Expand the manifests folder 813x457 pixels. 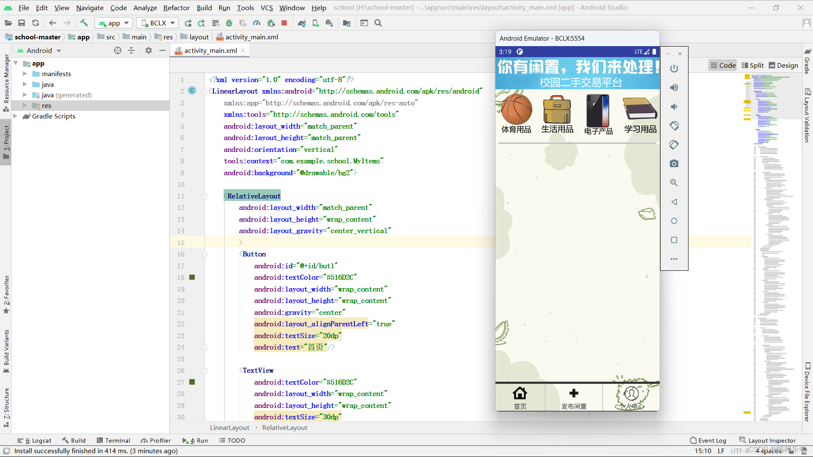[25, 74]
